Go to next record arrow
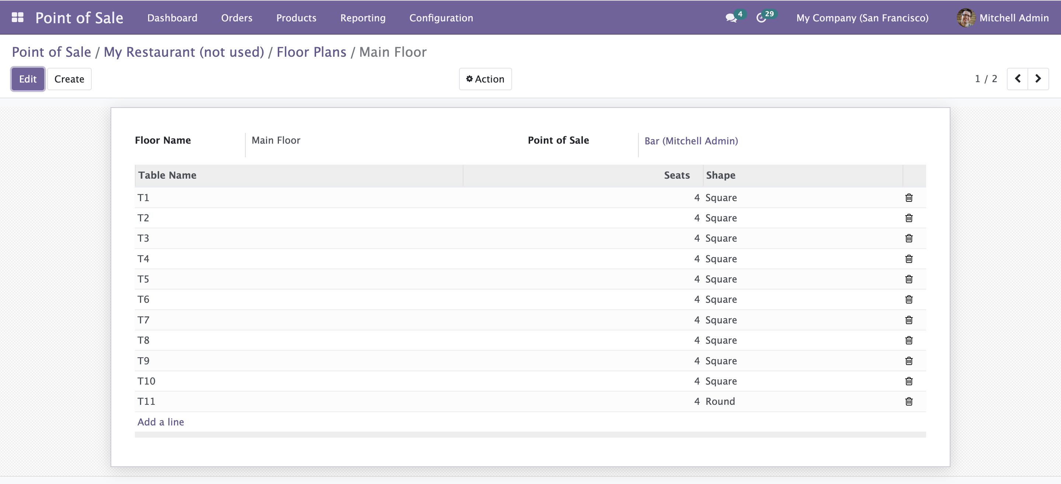Viewport: 1061px width, 484px height. click(1038, 79)
